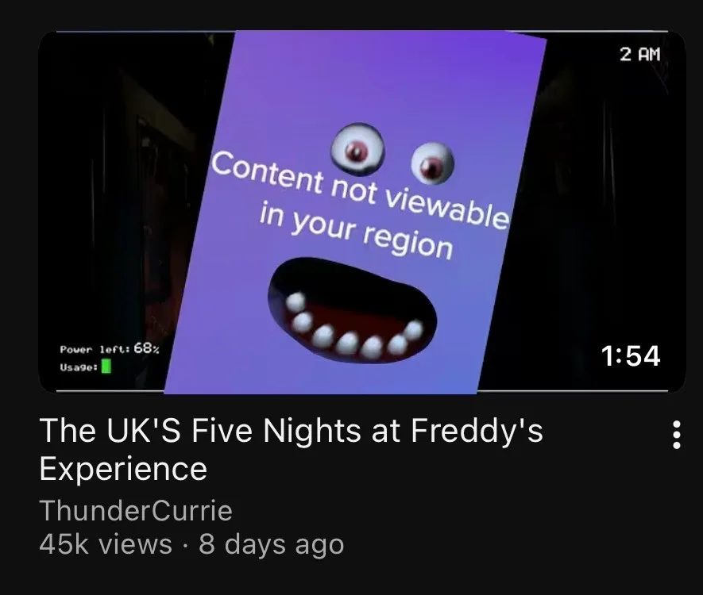This screenshot has height=595, width=703.
Task: Click the right googly eye on thumbnail
Action: coord(433,163)
